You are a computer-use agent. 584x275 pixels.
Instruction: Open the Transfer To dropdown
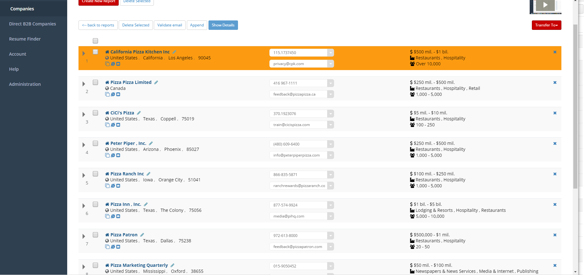(x=546, y=25)
